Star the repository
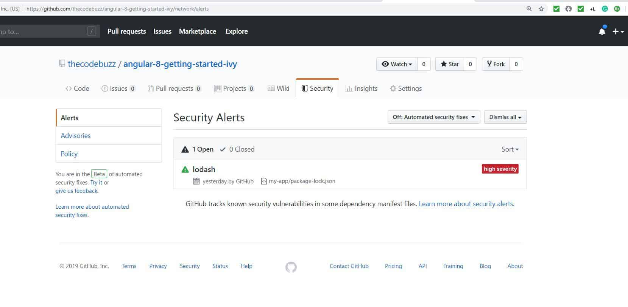The height and width of the screenshot is (307, 628). [x=450, y=64]
